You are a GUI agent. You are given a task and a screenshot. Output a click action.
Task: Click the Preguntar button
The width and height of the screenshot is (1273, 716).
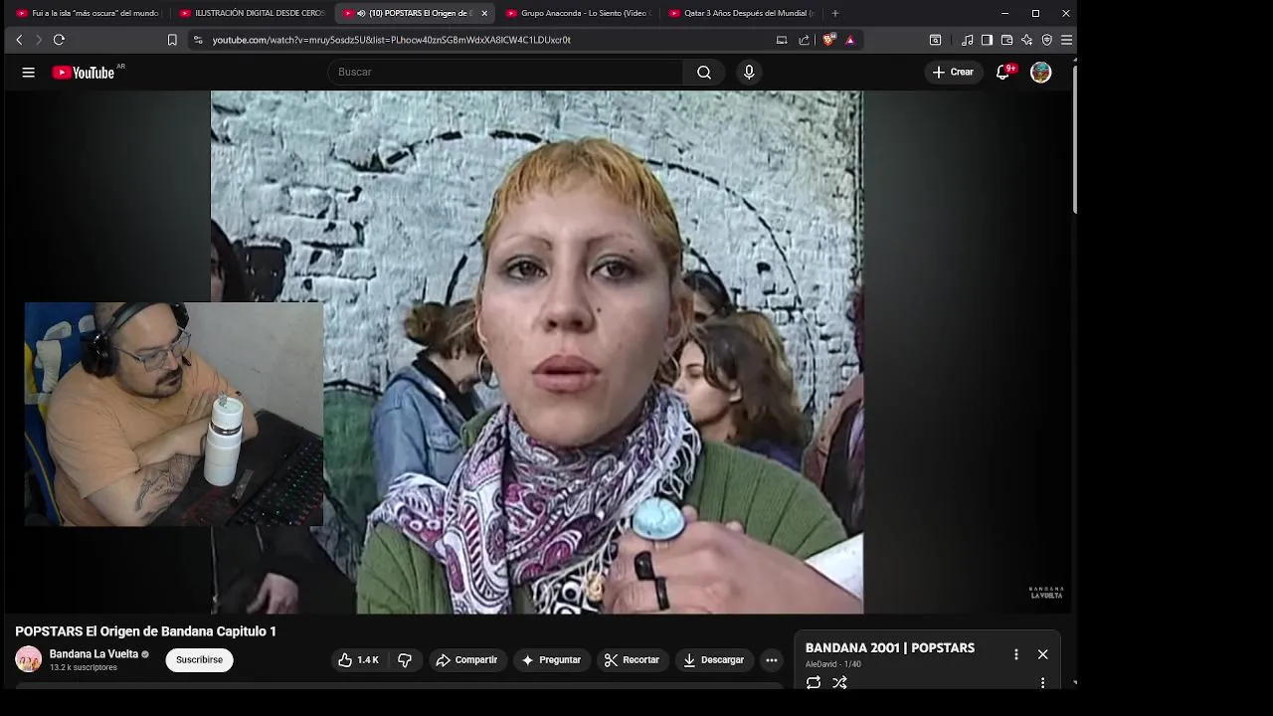[552, 660]
